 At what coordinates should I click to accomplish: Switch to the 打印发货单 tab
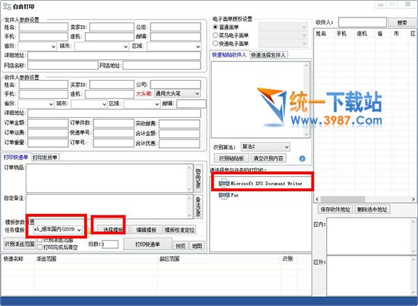point(46,157)
